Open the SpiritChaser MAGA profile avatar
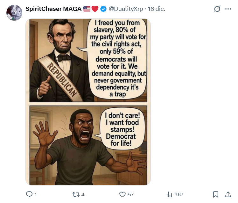238x203 pixels. point(14,13)
